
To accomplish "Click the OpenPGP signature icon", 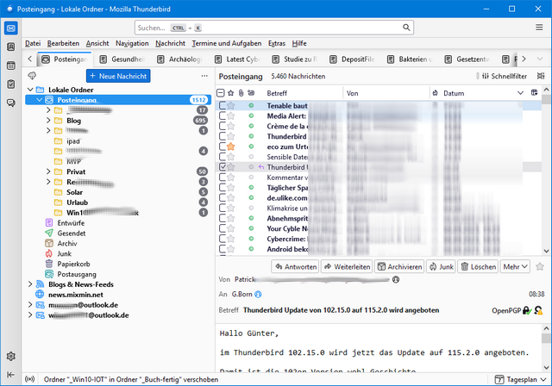I will click(x=538, y=310).
